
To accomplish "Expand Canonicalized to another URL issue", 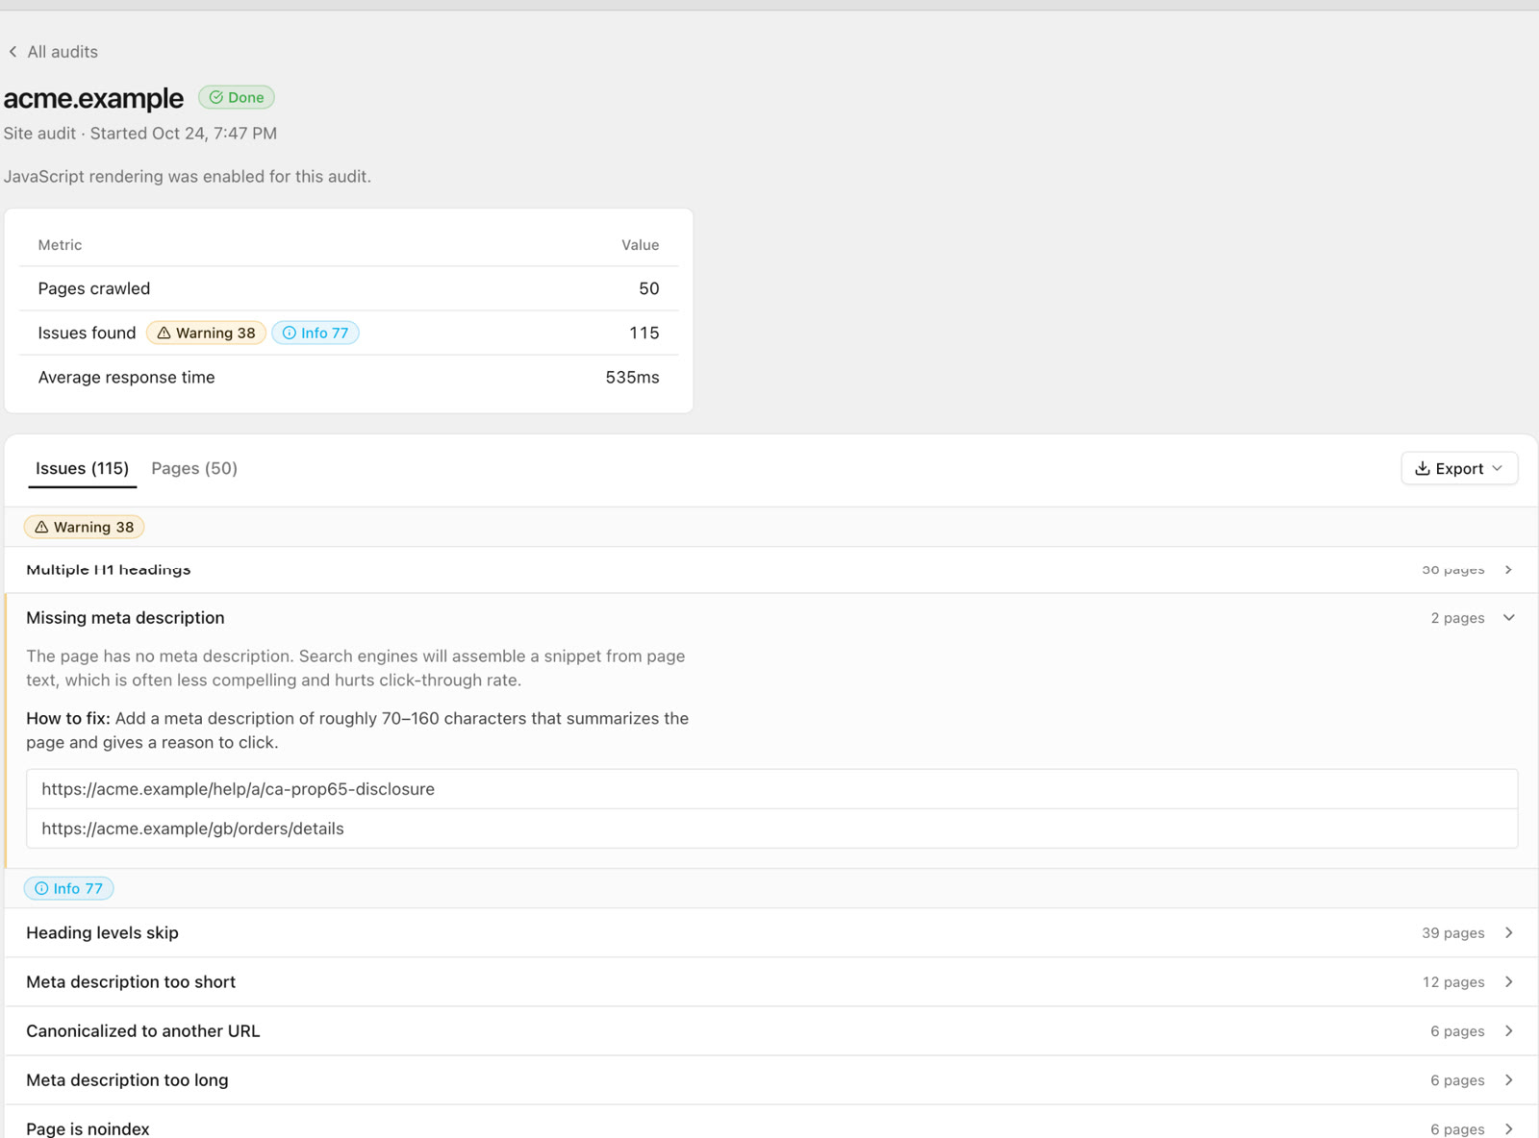I will 771,1030.
